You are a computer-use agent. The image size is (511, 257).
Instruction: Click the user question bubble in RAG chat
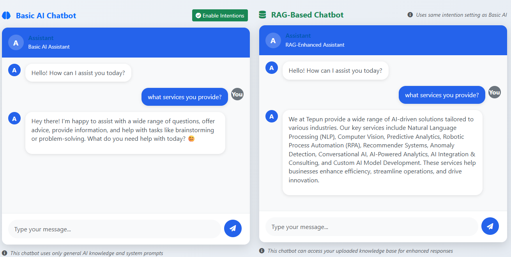(442, 95)
